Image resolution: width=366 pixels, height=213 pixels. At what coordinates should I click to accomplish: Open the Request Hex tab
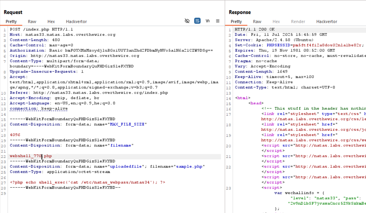[x=51, y=21]
